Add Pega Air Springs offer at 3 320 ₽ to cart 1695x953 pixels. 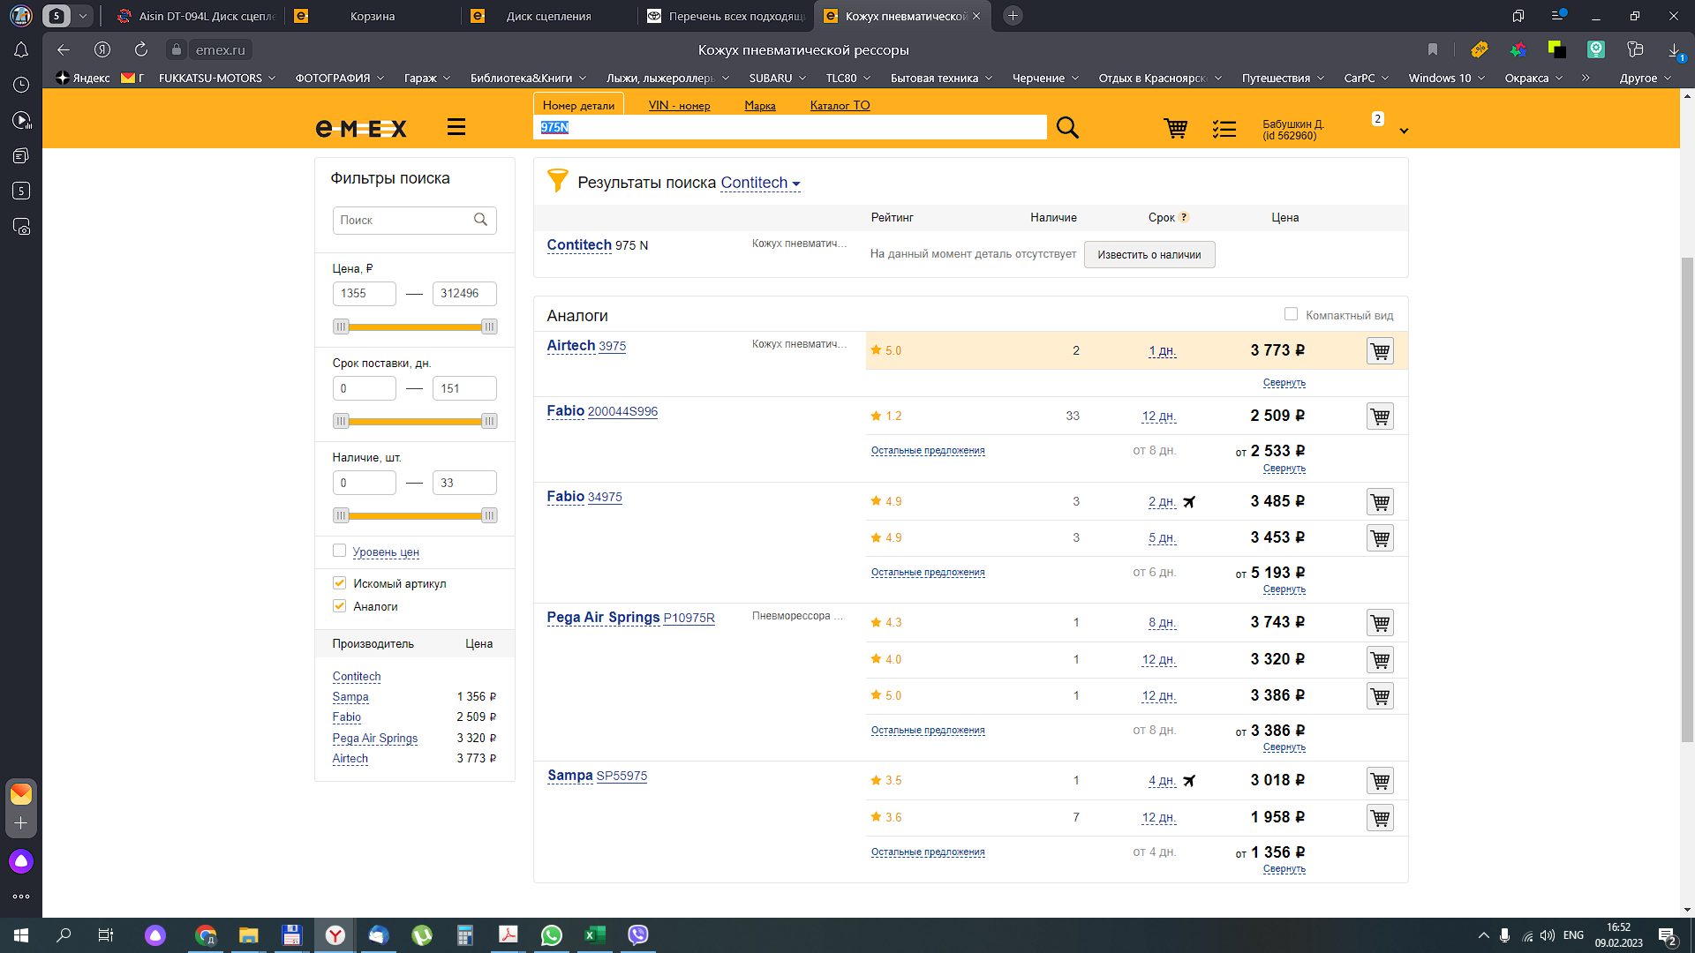[1380, 660]
